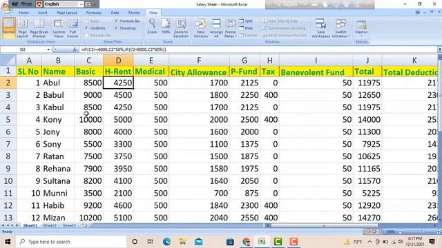
Task: Open the Review ribbon tab
Action: pyautogui.click(x=134, y=12)
